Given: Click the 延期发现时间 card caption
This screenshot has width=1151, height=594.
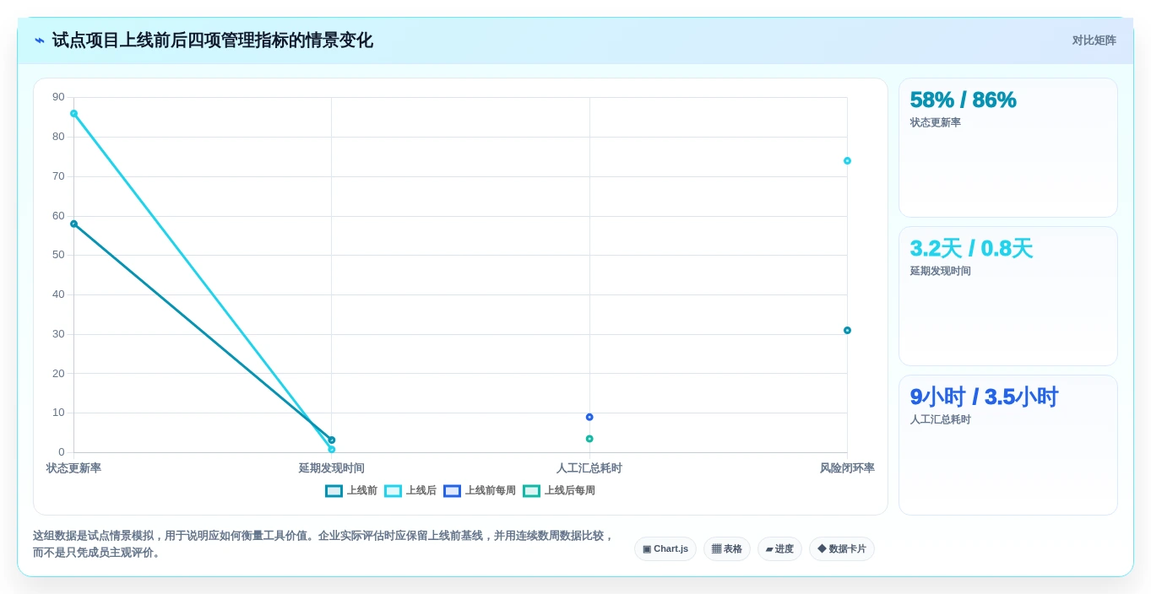Looking at the screenshot, I should click(941, 272).
